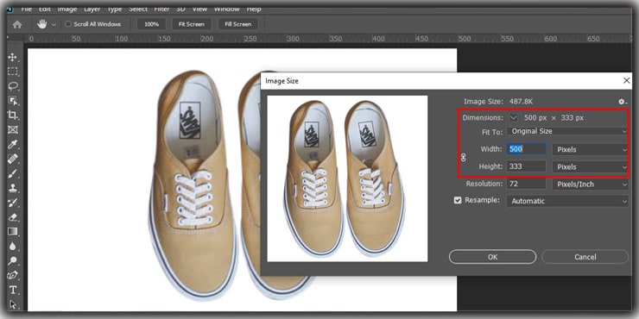Open the Layer menu
Image resolution: width=639 pixels, height=319 pixels.
click(92, 9)
